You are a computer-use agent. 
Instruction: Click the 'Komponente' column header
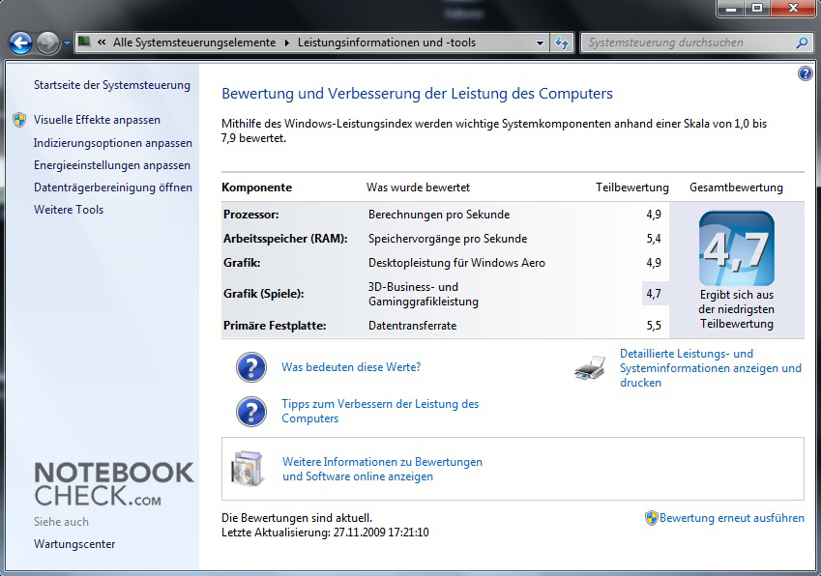click(x=256, y=187)
